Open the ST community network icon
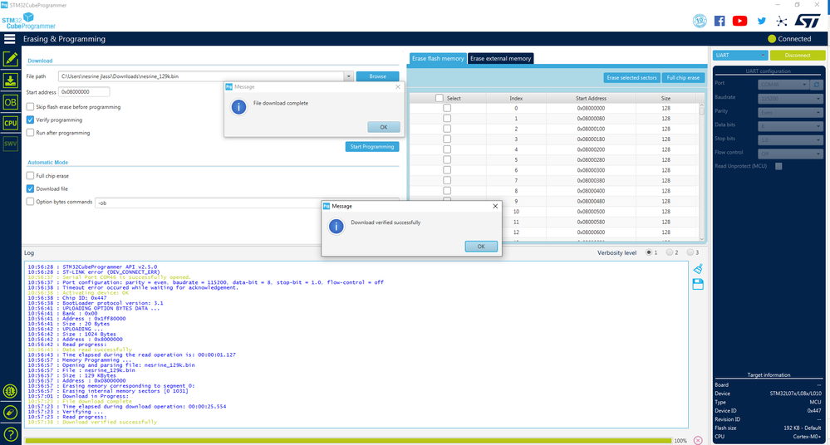The width and height of the screenshot is (830, 445). pos(781,21)
